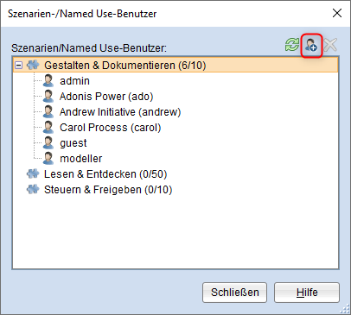Click the guest user avatar icon
Image resolution: width=351 pixels, height=315 pixels.
pyautogui.click(x=48, y=143)
